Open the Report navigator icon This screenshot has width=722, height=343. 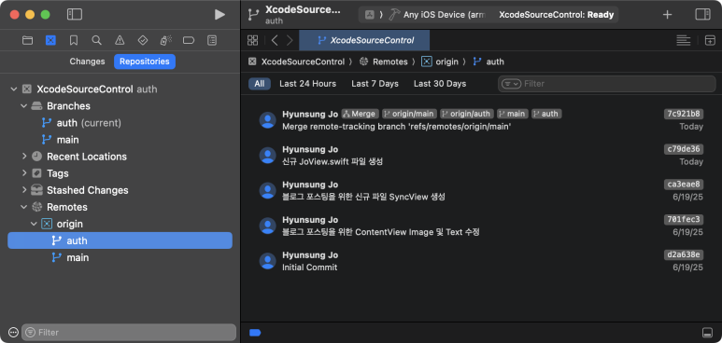click(212, 40)
